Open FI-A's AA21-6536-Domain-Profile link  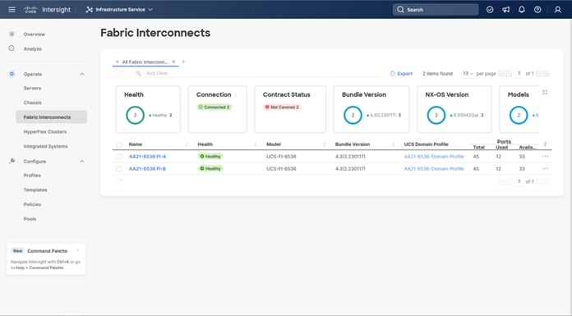pos(434,157)
